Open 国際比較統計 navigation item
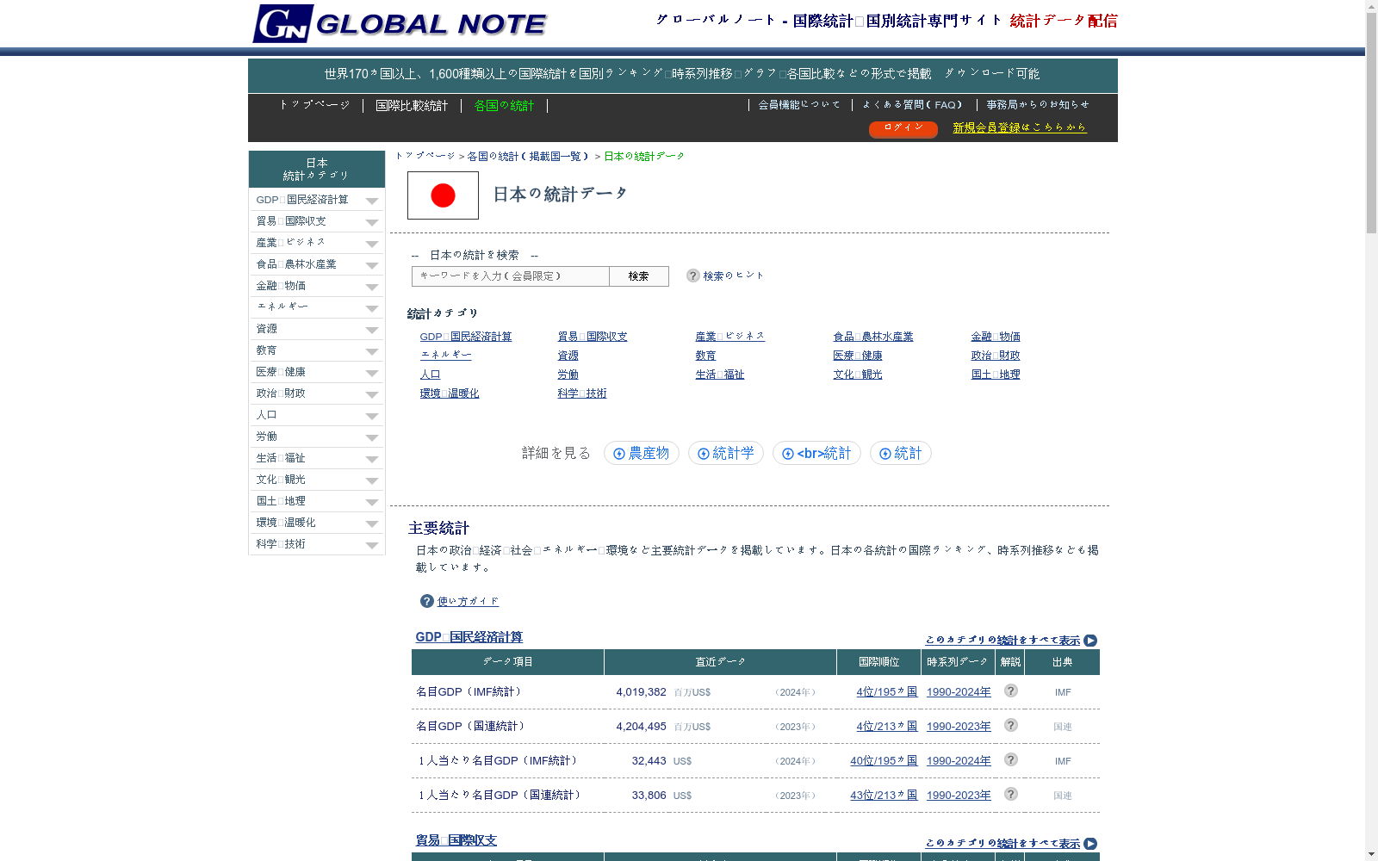This screenshot has height=861, width=1378. (x=412, y=106)
